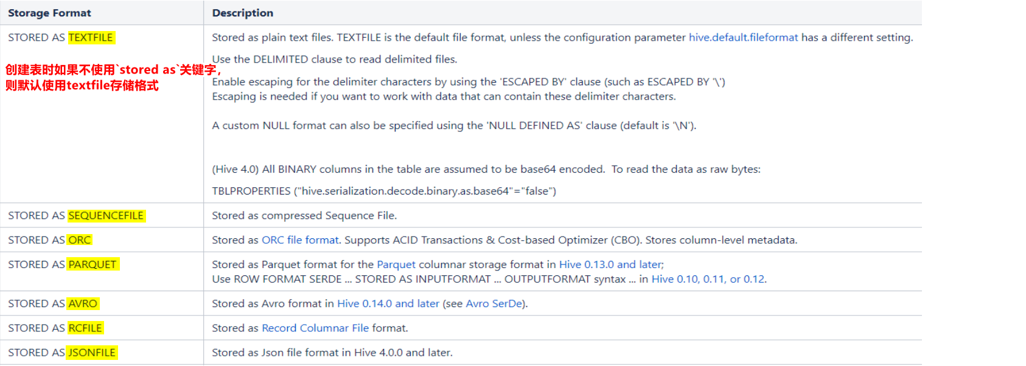This screenshot has width=1026, height=366.
Task: Open the Avro SerDe link
Action: (x=494, y=303)
